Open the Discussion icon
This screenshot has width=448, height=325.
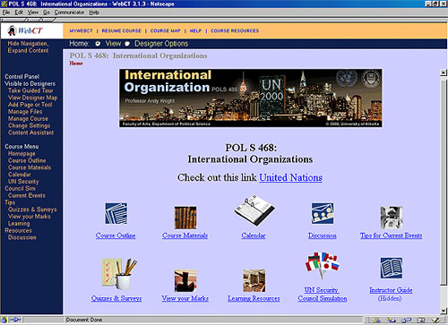coord(323,213)
